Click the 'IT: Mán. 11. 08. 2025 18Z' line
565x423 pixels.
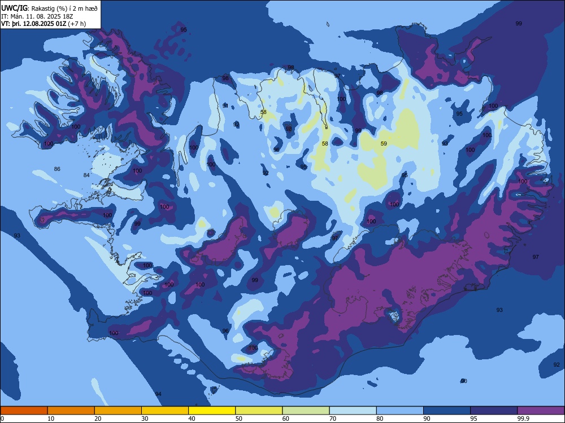37,16
